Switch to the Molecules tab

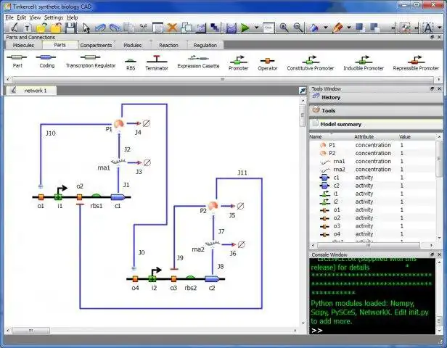click(23, 45)
